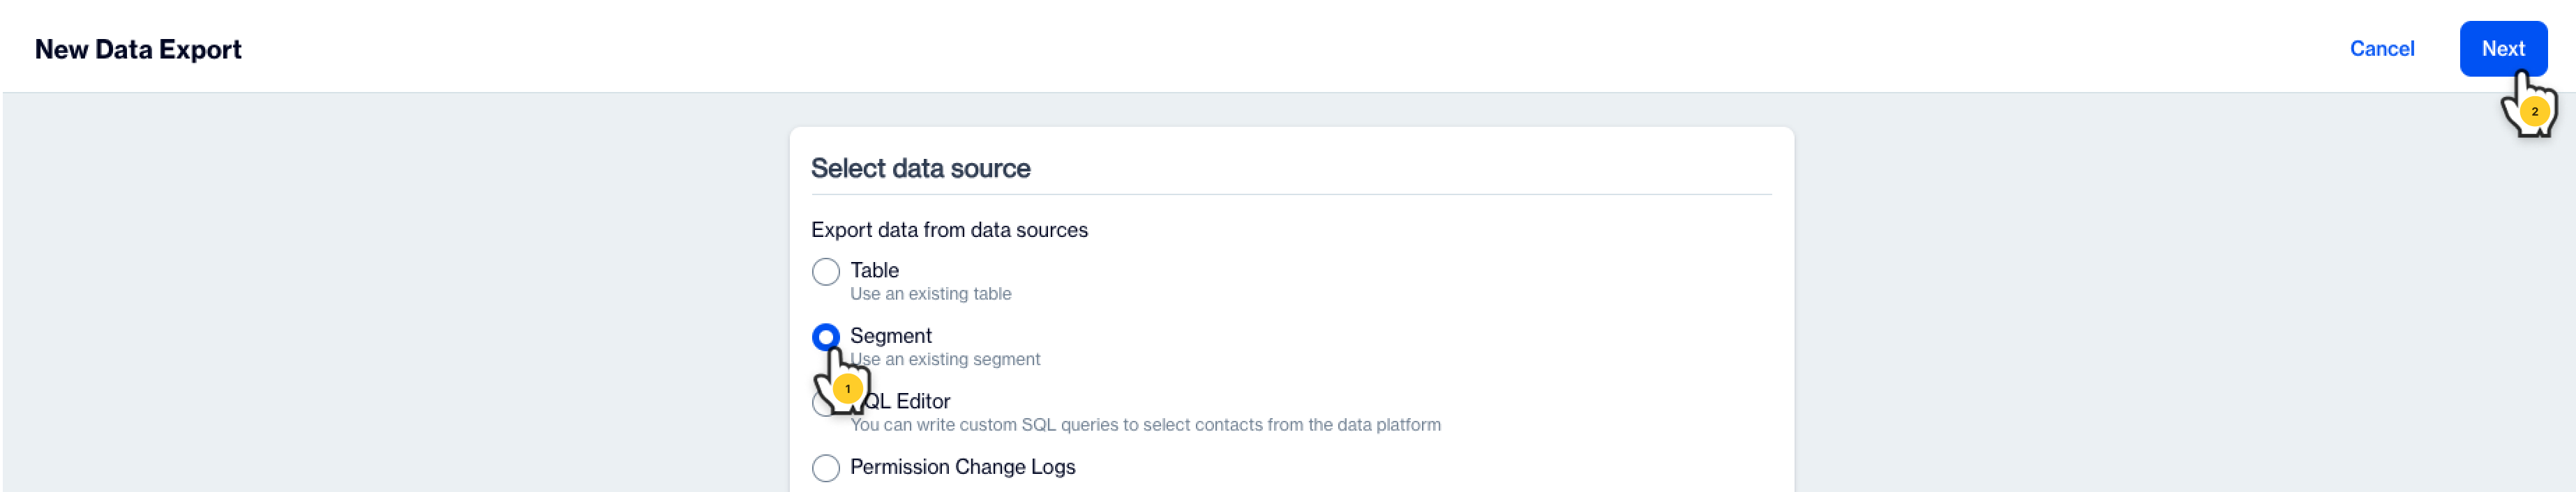Screen dimensions: 2576x492
Task: Click 'Export data from data sources' label
Action: (949, 231)
